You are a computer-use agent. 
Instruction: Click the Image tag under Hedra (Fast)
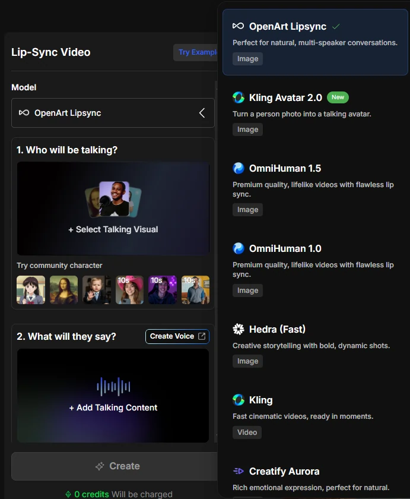(247, 361)
